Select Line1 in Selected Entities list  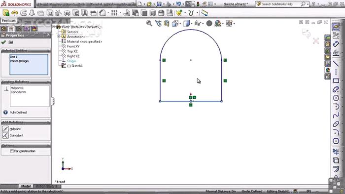14,57
